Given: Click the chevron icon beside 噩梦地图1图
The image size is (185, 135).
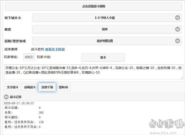Looking at the screenshot, I should point(178,41).
